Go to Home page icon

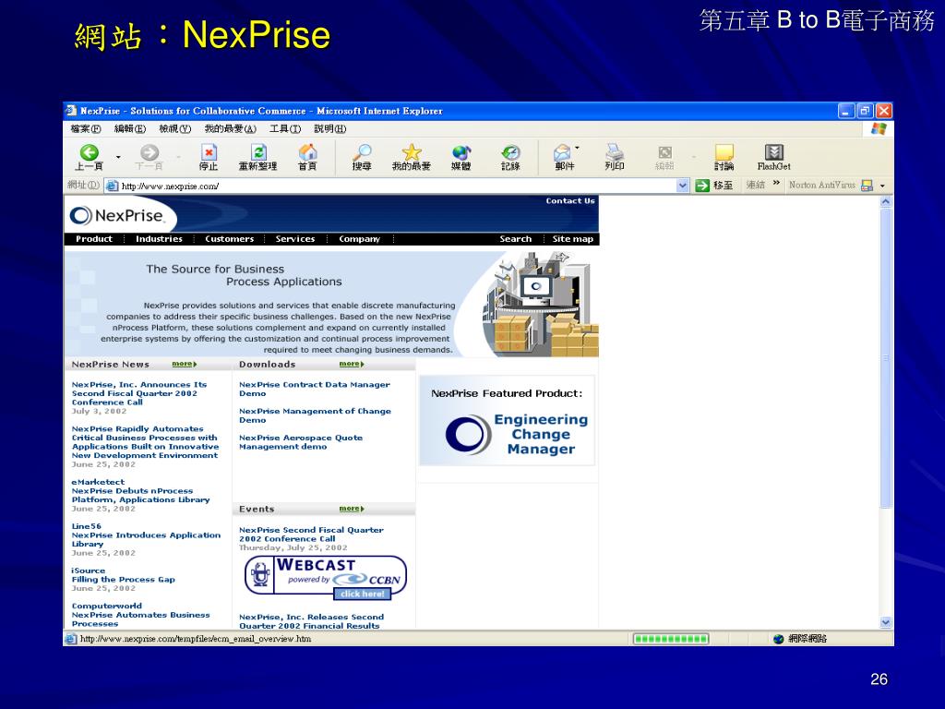tap(307, 152)
